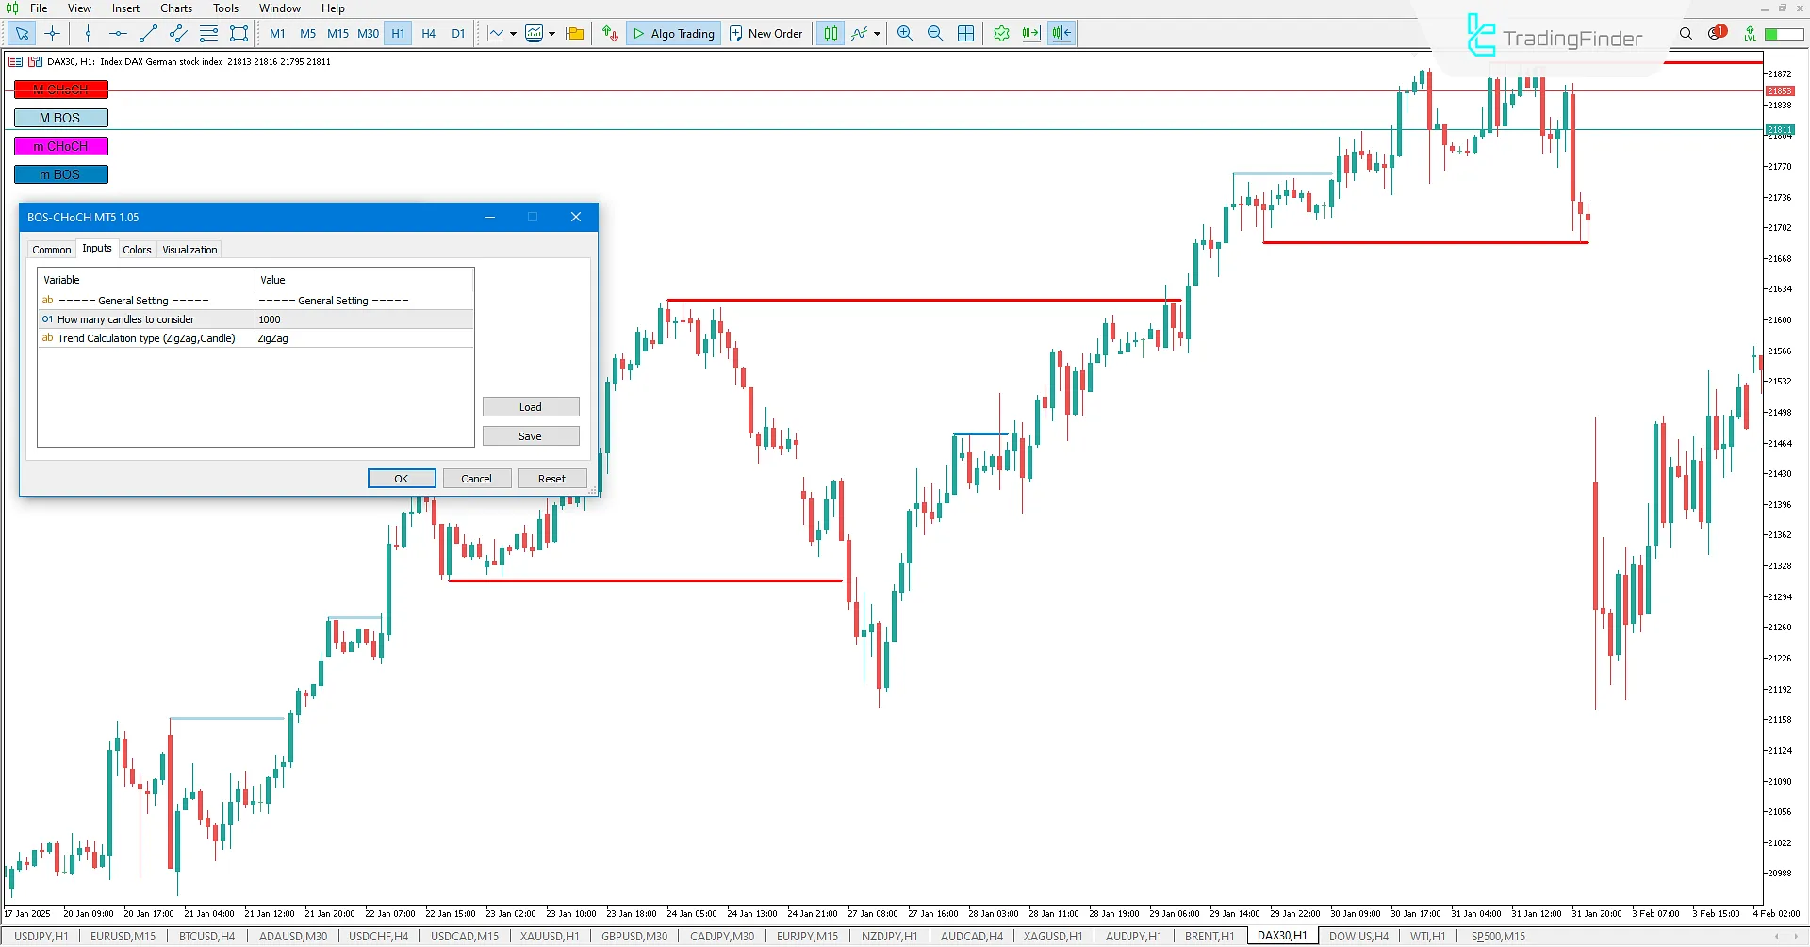Open Zoom In on the chart
1810x947 pixels.
[904, 33]
